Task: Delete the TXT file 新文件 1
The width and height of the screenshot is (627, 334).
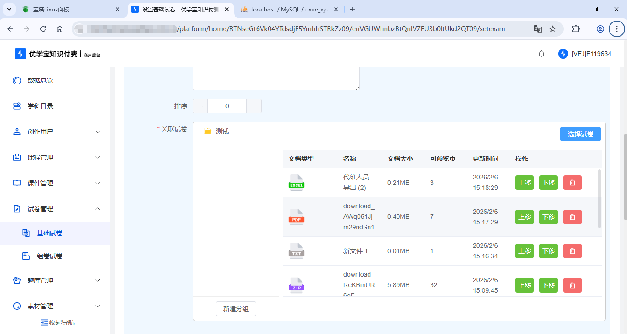Action: [x=572, y=251]
